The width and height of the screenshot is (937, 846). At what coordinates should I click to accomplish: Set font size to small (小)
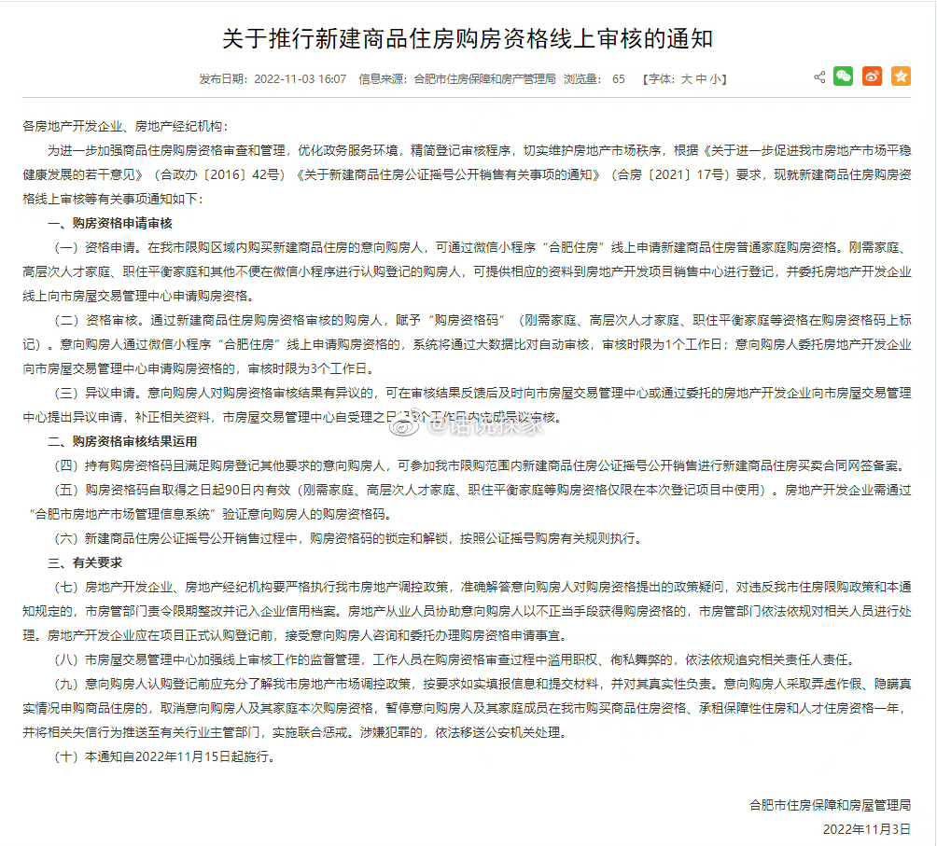tap(715, 78)
